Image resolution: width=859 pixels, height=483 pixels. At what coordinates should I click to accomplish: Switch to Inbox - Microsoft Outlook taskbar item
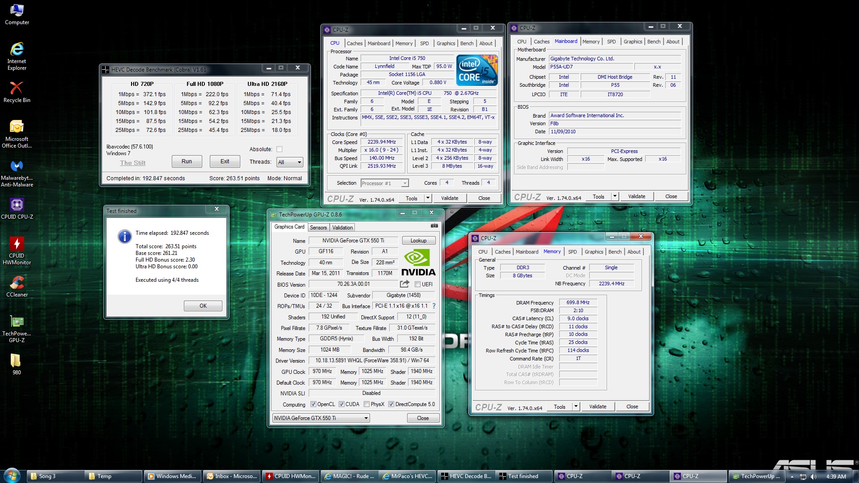(x=232, y=476)
